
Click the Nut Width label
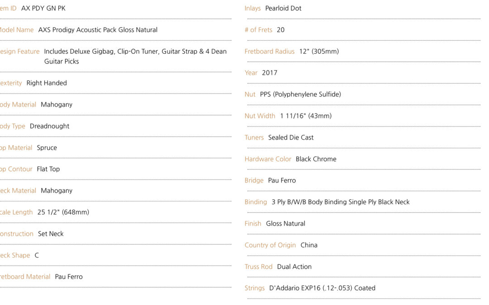(260, 116)
